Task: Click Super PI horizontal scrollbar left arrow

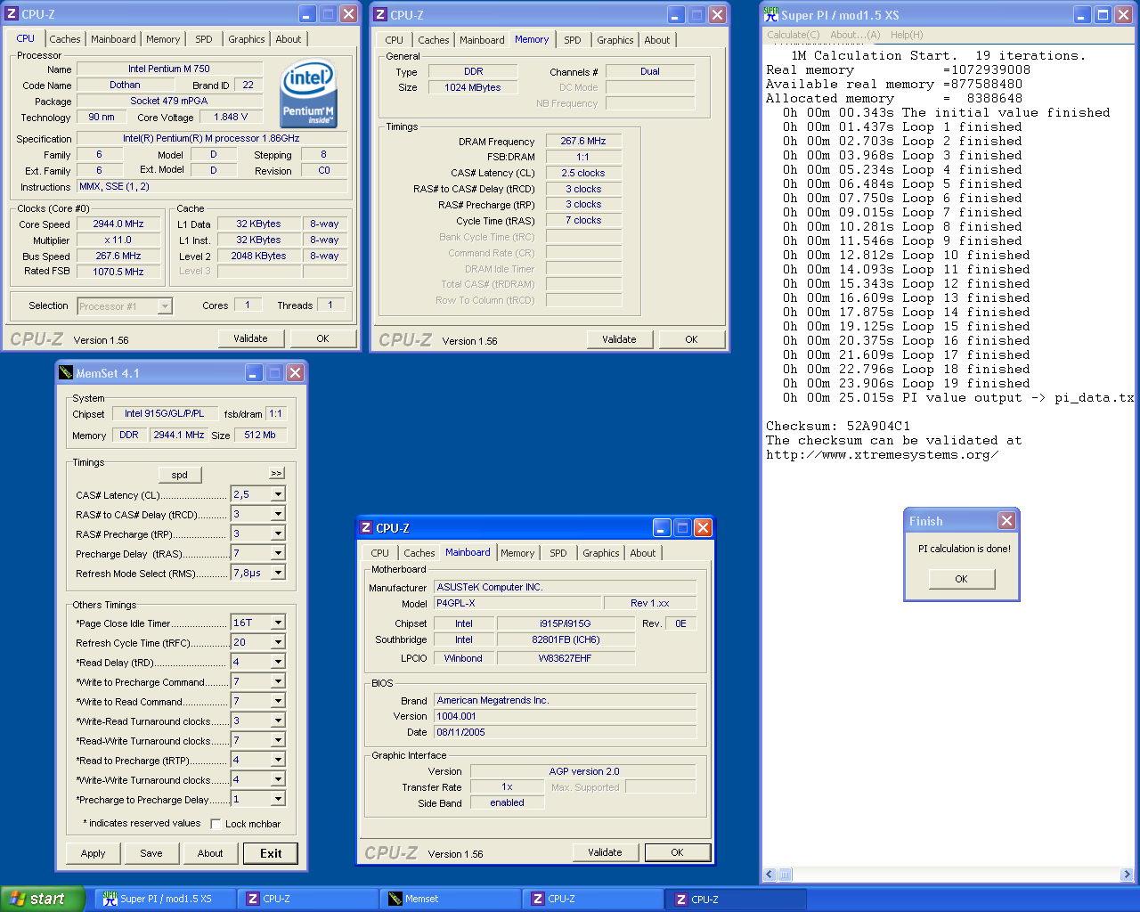Action: click(x=771, y=875)
